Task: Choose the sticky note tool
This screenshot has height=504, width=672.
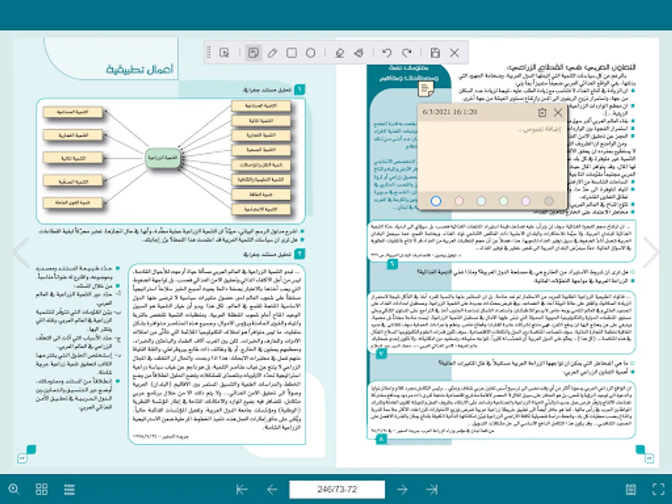Action: [253, 53]
